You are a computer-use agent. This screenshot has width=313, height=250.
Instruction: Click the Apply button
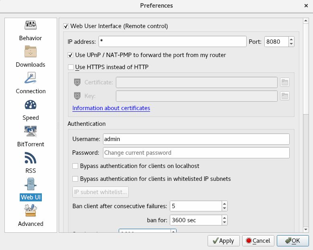pyautogui.click(x=224, y=241)
